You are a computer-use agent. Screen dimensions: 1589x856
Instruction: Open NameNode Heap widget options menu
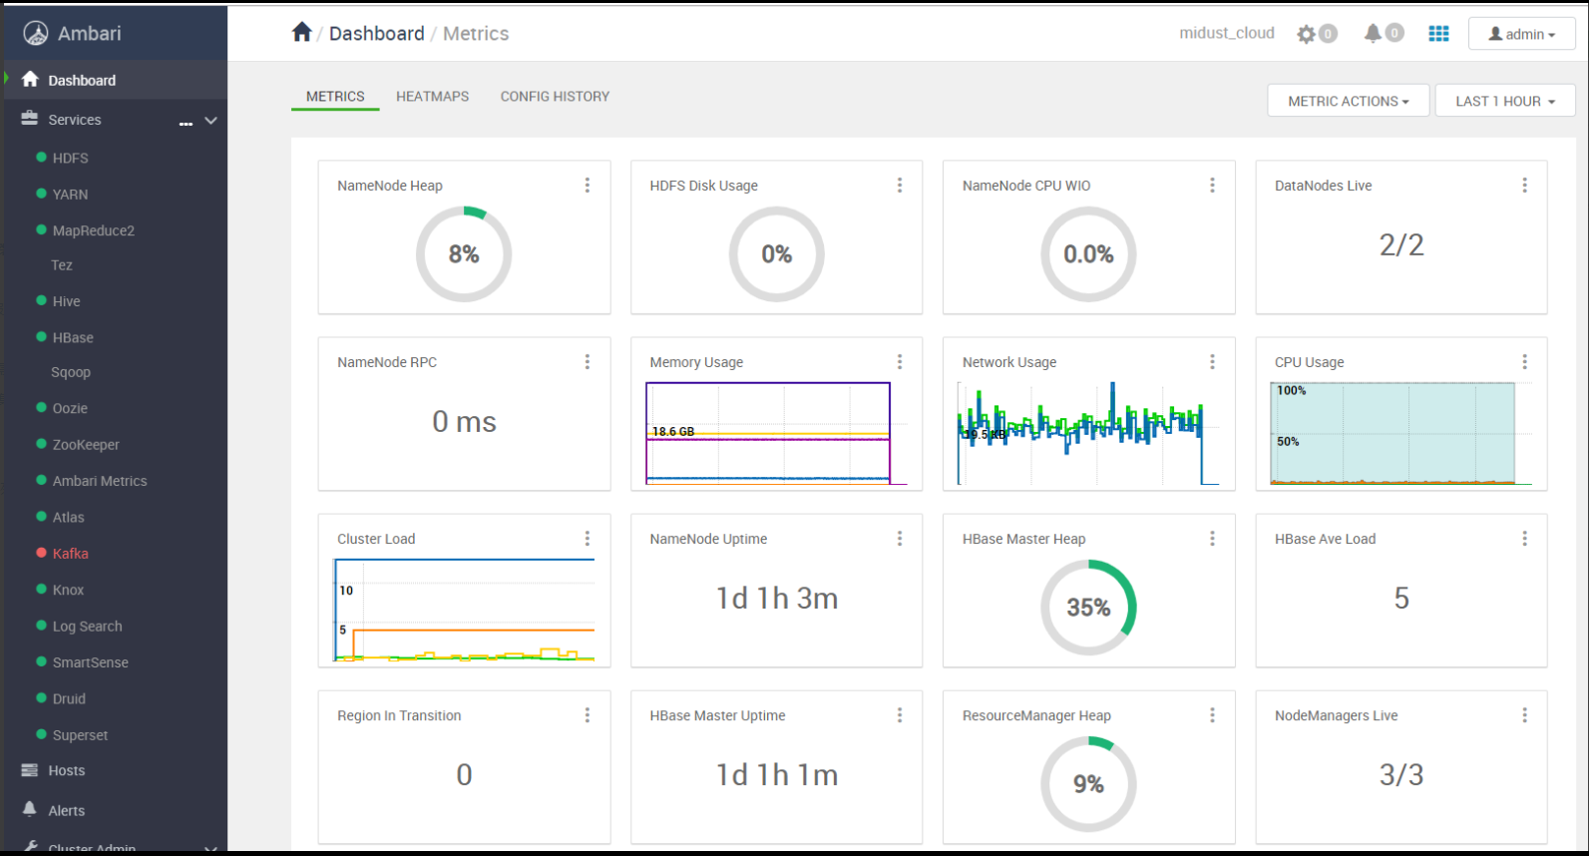(588, 186)
